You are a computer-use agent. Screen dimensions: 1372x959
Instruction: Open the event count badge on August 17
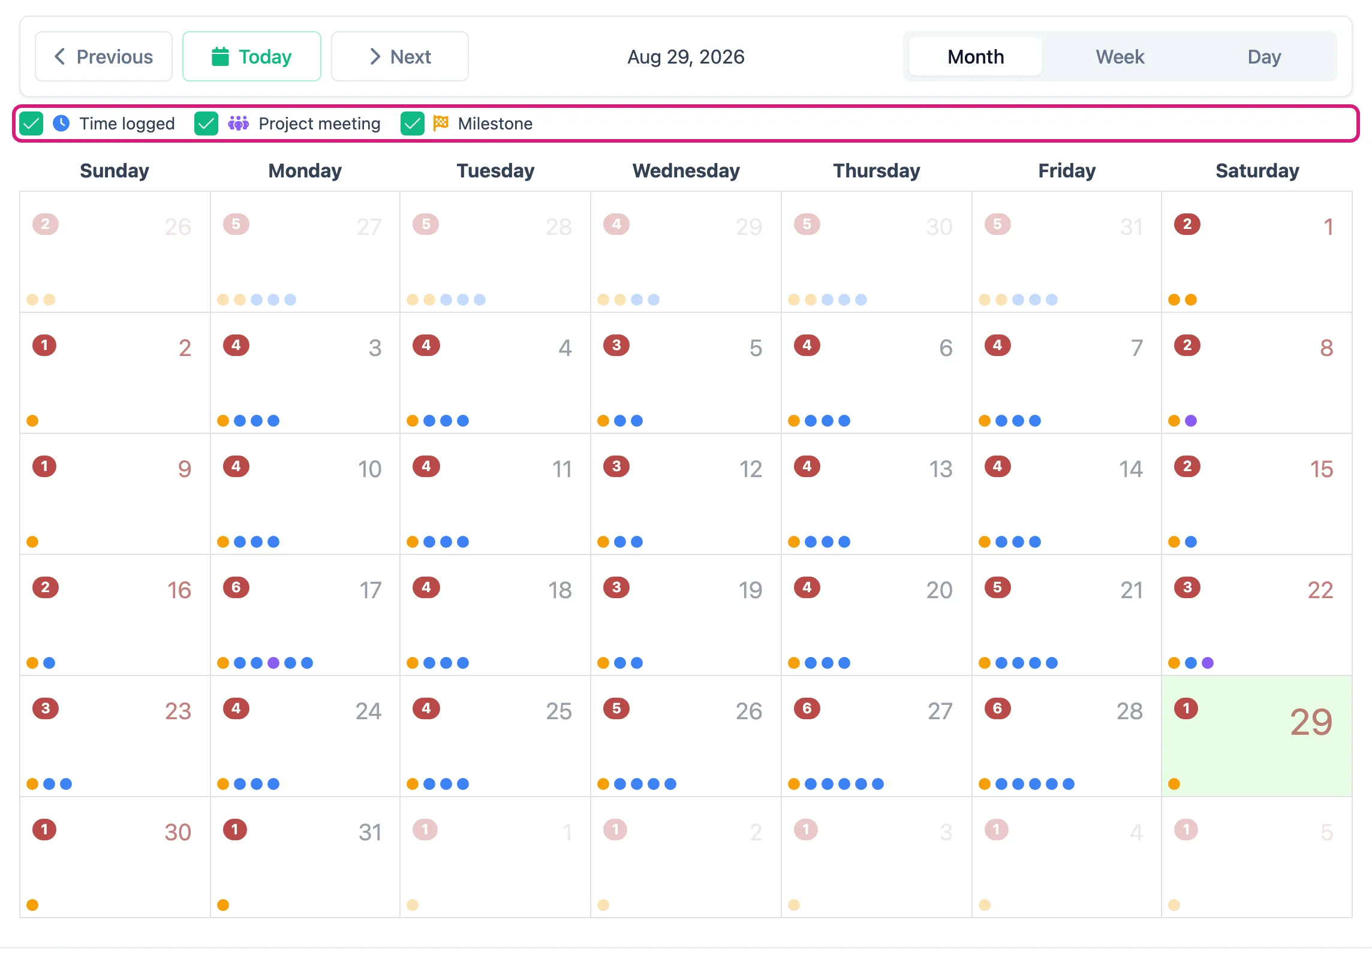pyautogui.click(x=236, y=587)
